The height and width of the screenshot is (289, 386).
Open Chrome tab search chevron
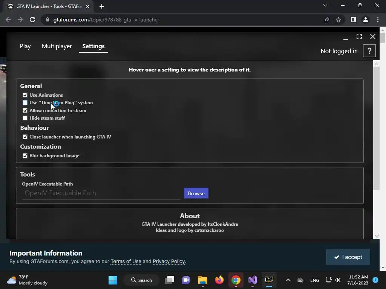coord(325,5)
